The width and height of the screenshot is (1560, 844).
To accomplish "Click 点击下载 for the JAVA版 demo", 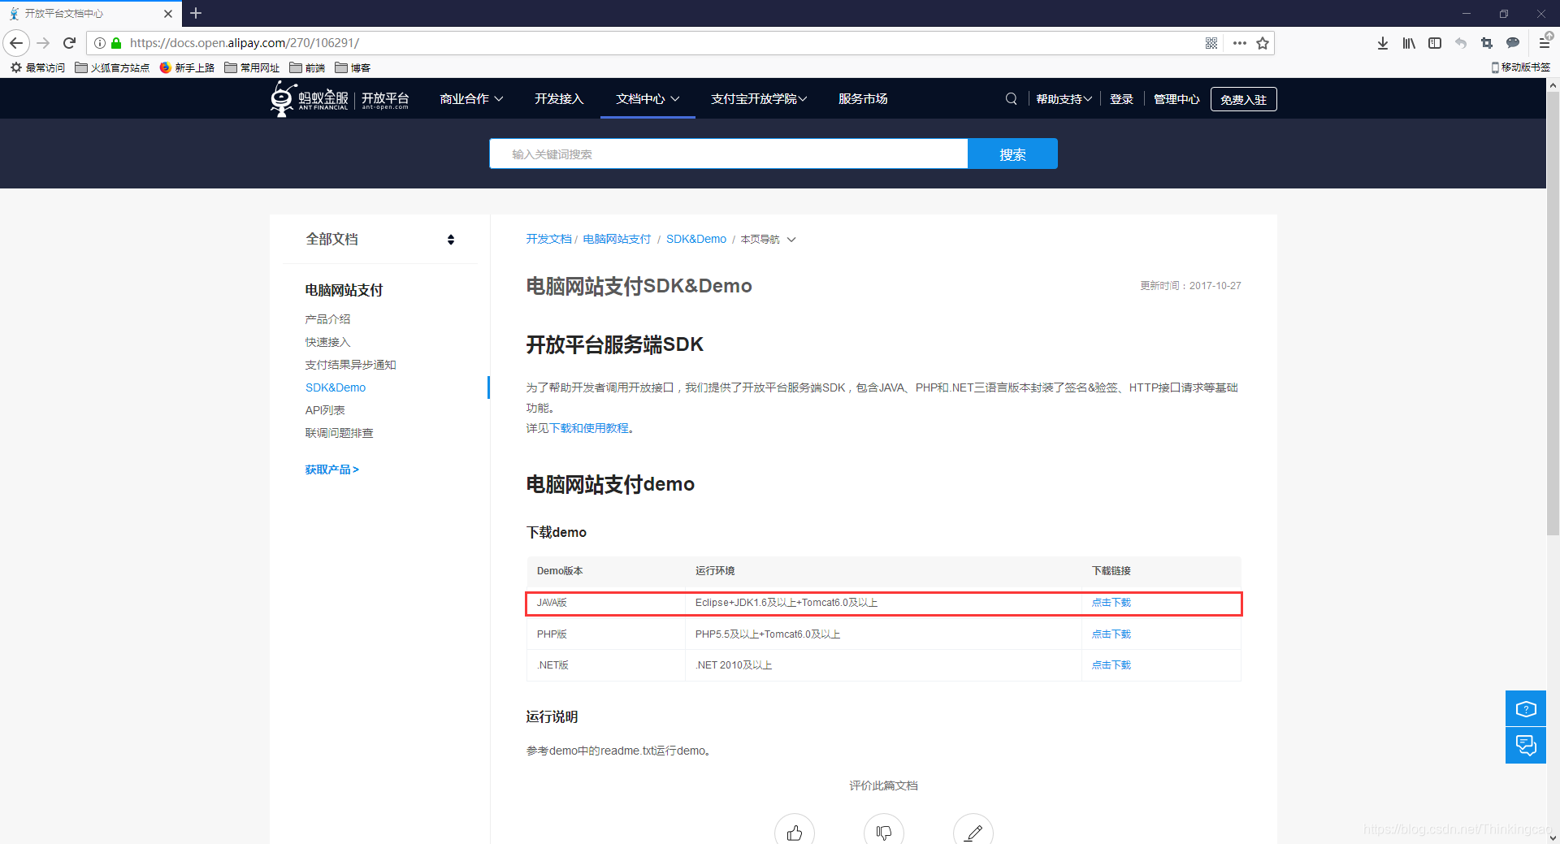I will coord(1111,603).
